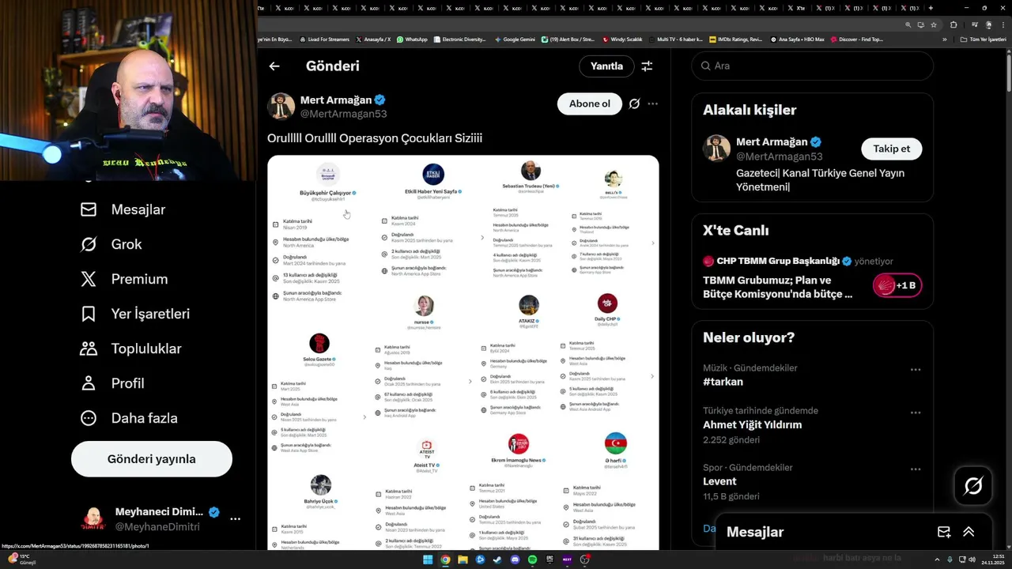Open Yer İşaretleri bookmark icon

pos(89,314)
